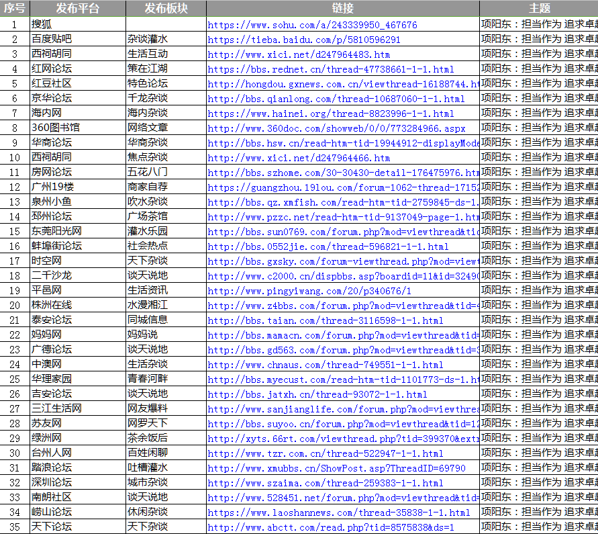Select the 主题 column header

tap(539, 9)
